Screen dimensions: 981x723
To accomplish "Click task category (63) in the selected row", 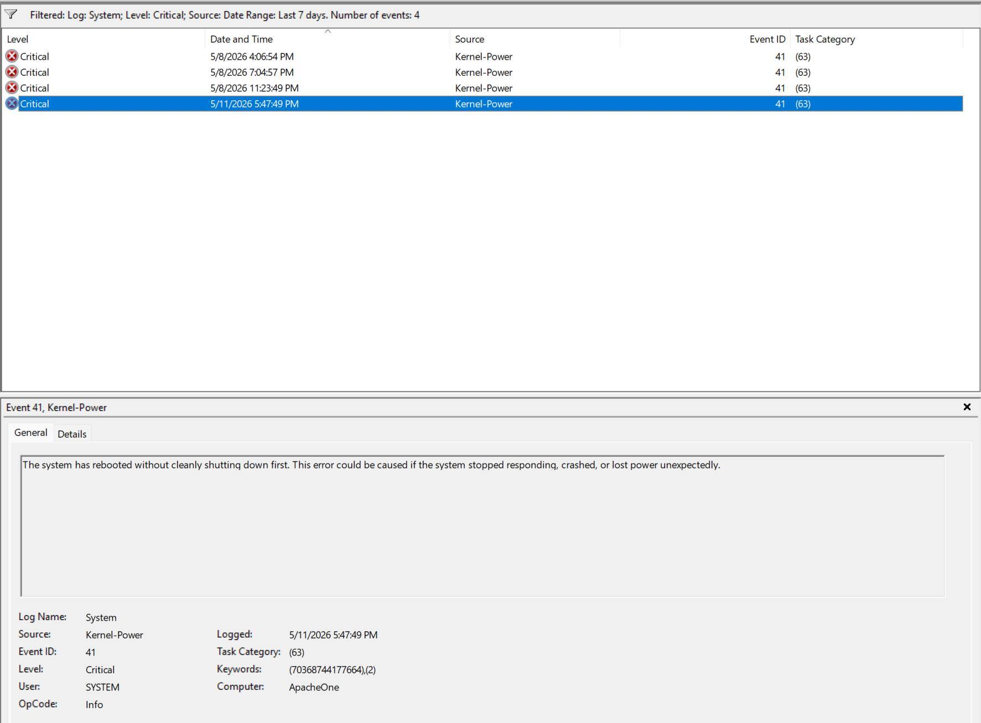I will coord(803,104).
